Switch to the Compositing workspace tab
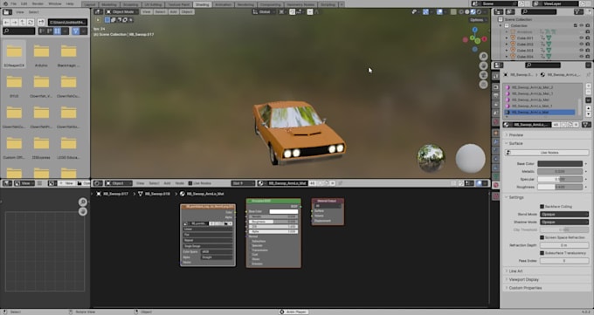Screen dimensions: 594x315 click(271, 4)
